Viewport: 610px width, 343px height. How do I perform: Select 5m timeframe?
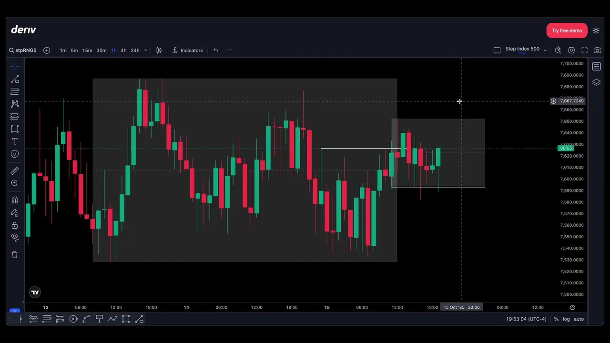coord(74,50)
